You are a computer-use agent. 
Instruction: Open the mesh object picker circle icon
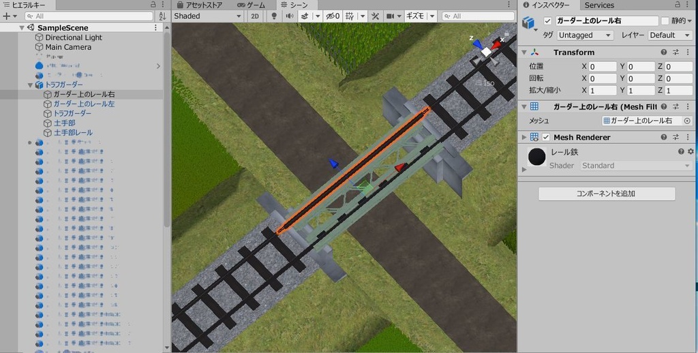[x=687, y=121]
